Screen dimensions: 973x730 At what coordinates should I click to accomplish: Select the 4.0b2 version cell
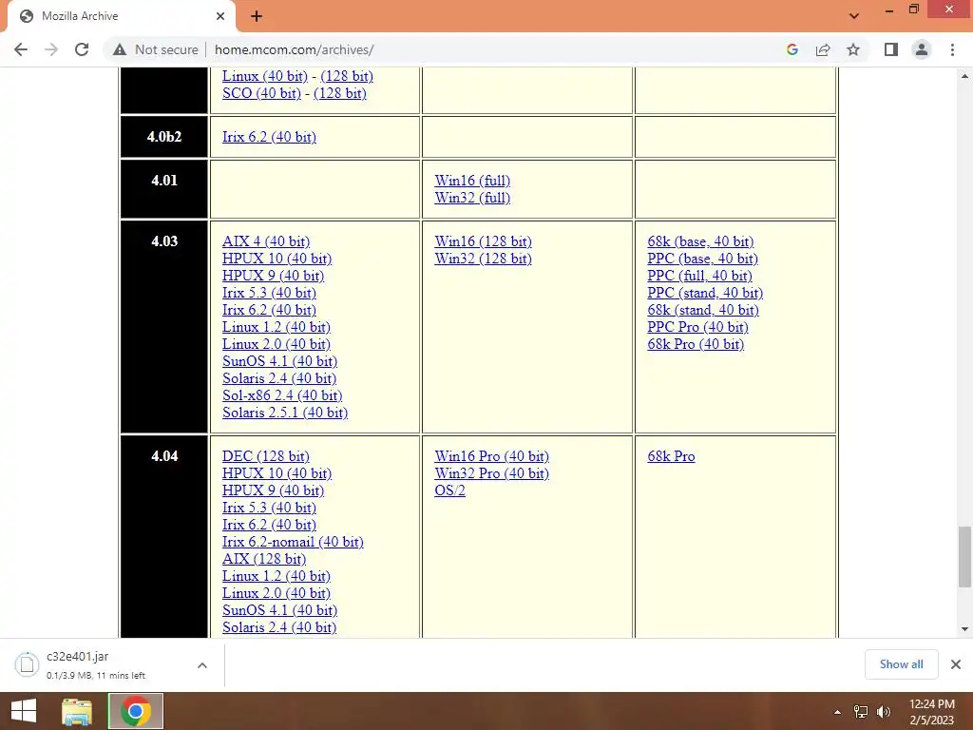pyautogui.click(x=164, y=137)
